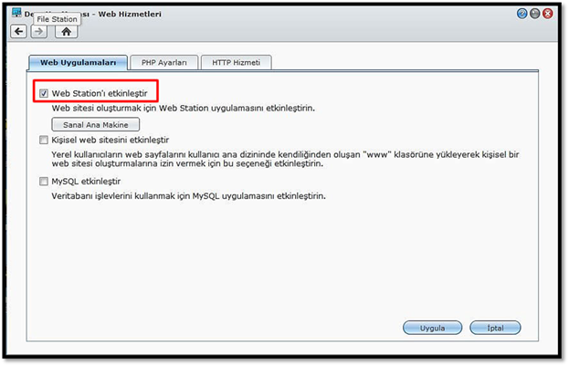Click the Control Panel icon in title bar
The image size is (569, 366).
pyautogui.click(x=17, y=14)
